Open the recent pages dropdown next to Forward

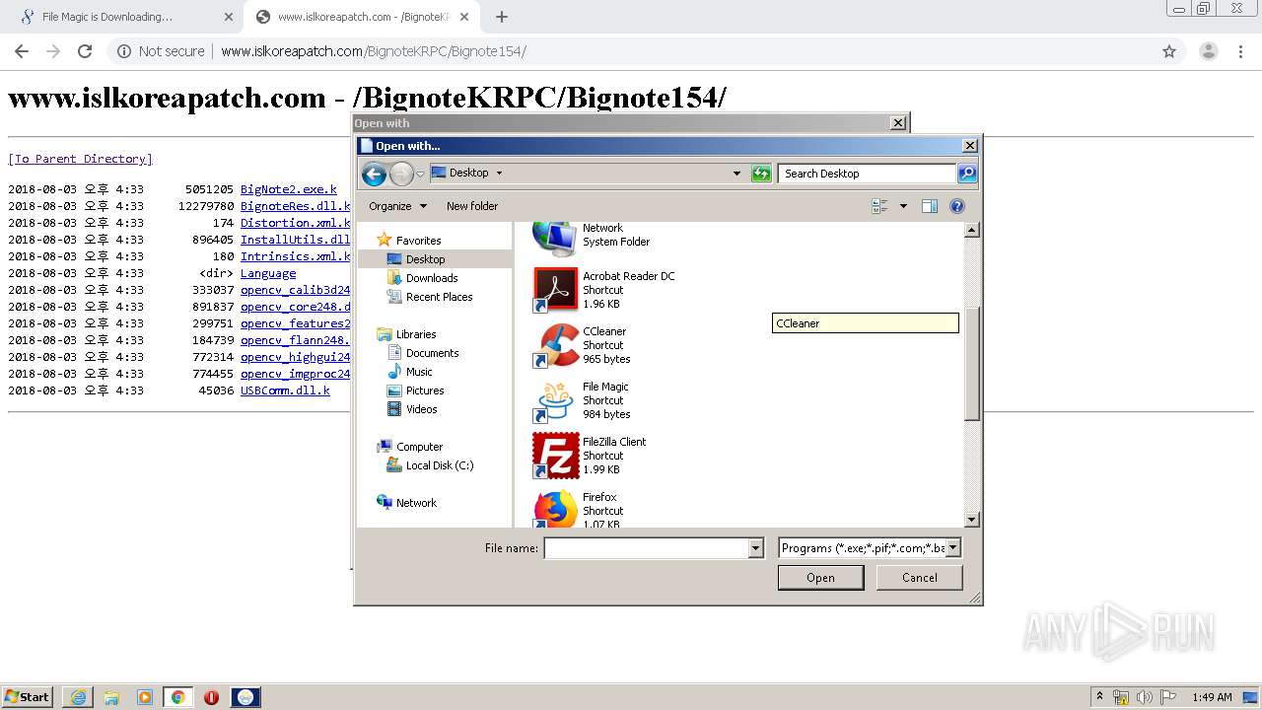coord(420,175)
